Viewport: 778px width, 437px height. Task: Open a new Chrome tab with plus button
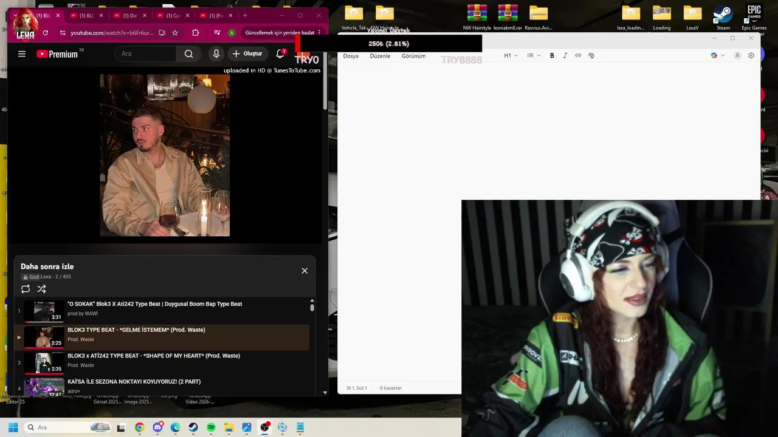click(245, 15)
